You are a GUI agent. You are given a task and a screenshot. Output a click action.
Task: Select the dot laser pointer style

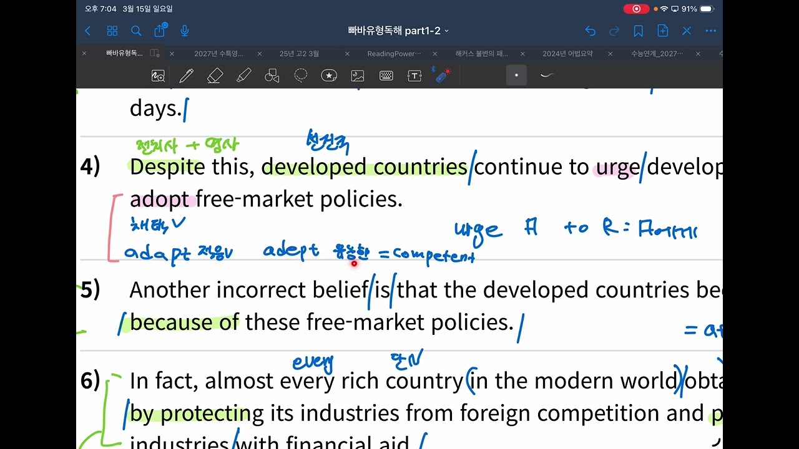pos(516,75)
